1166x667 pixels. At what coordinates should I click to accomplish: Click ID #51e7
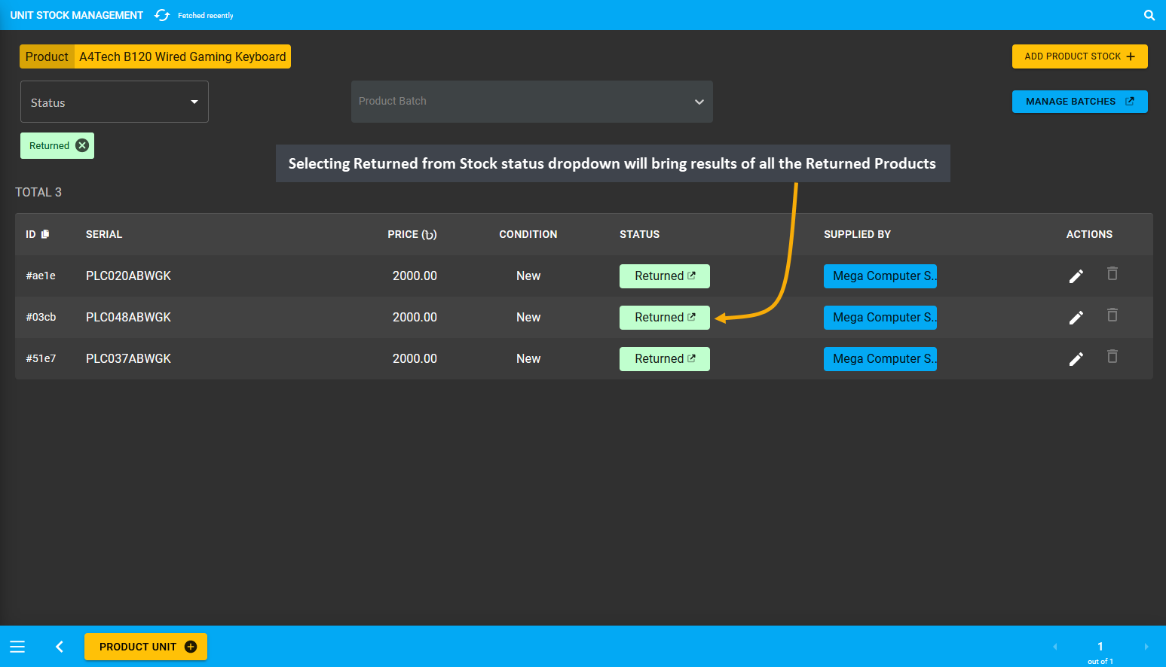41,358
